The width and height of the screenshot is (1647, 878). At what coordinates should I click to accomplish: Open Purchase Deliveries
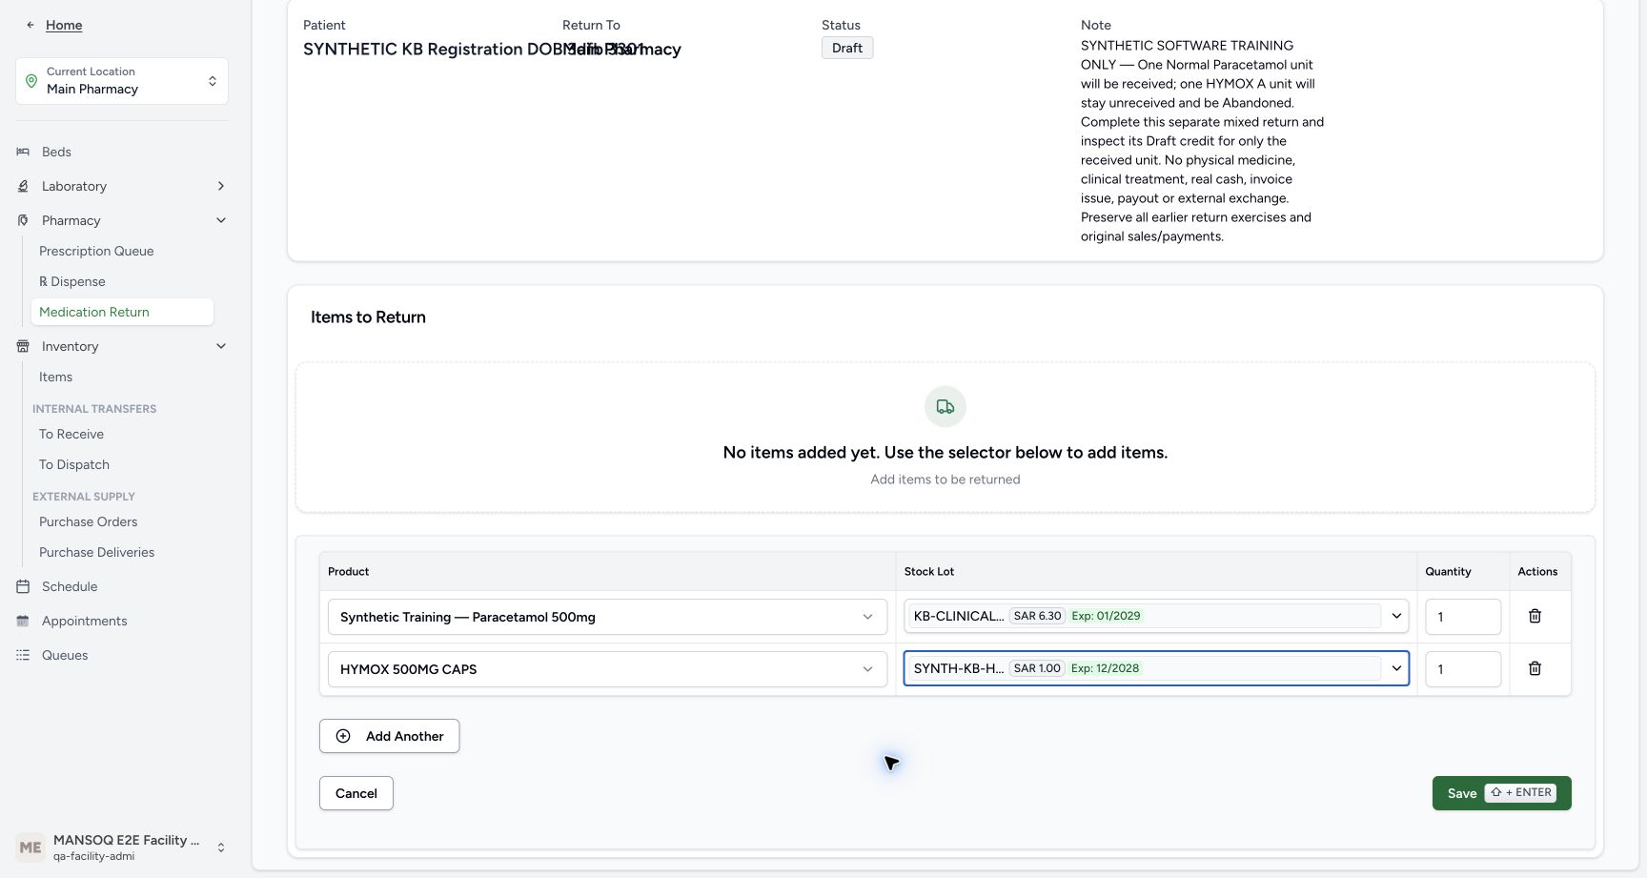tap(96, 552)
